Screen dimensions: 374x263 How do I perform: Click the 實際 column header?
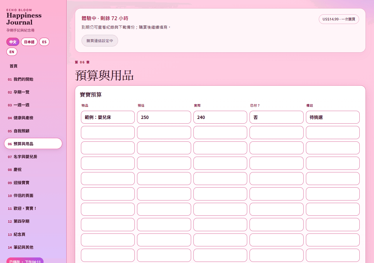tap(197, 105)
